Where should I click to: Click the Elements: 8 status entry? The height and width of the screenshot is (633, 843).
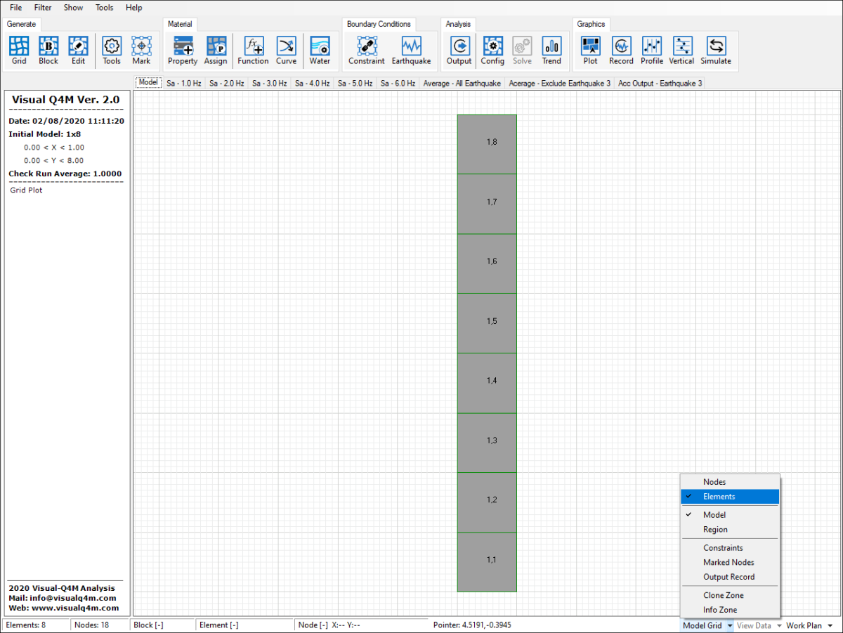pos(27,625)
